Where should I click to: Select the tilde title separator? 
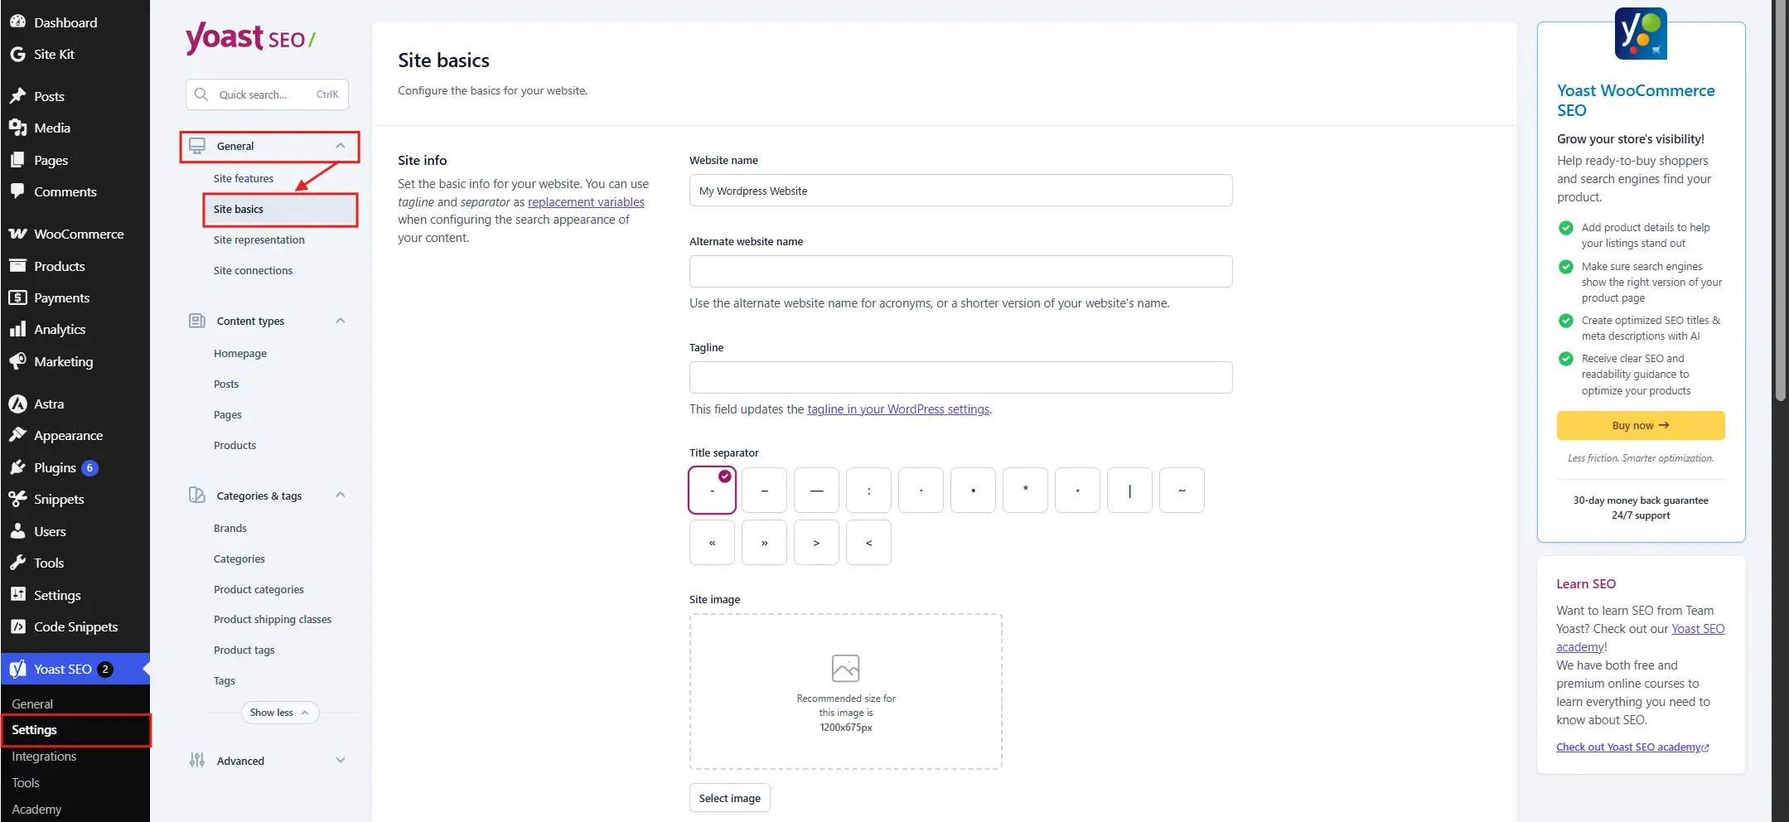click(1182, 491)
